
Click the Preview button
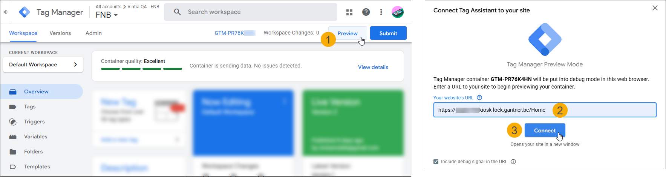[x=347, y=33]
